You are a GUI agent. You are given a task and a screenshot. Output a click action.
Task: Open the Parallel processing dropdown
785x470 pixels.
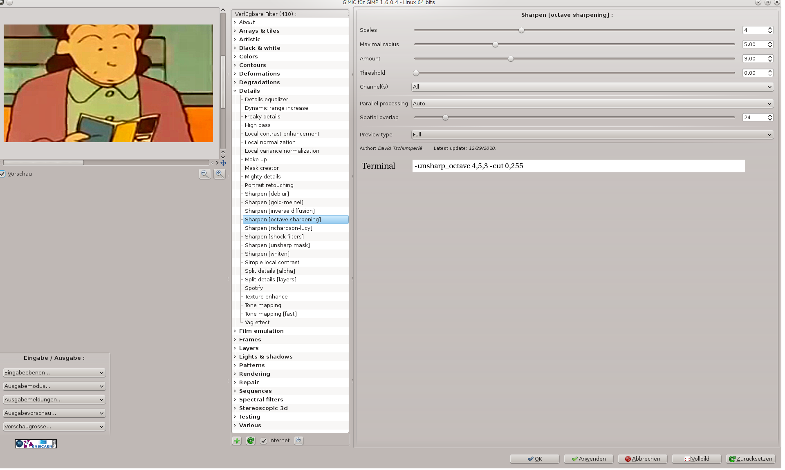point(592,104)
